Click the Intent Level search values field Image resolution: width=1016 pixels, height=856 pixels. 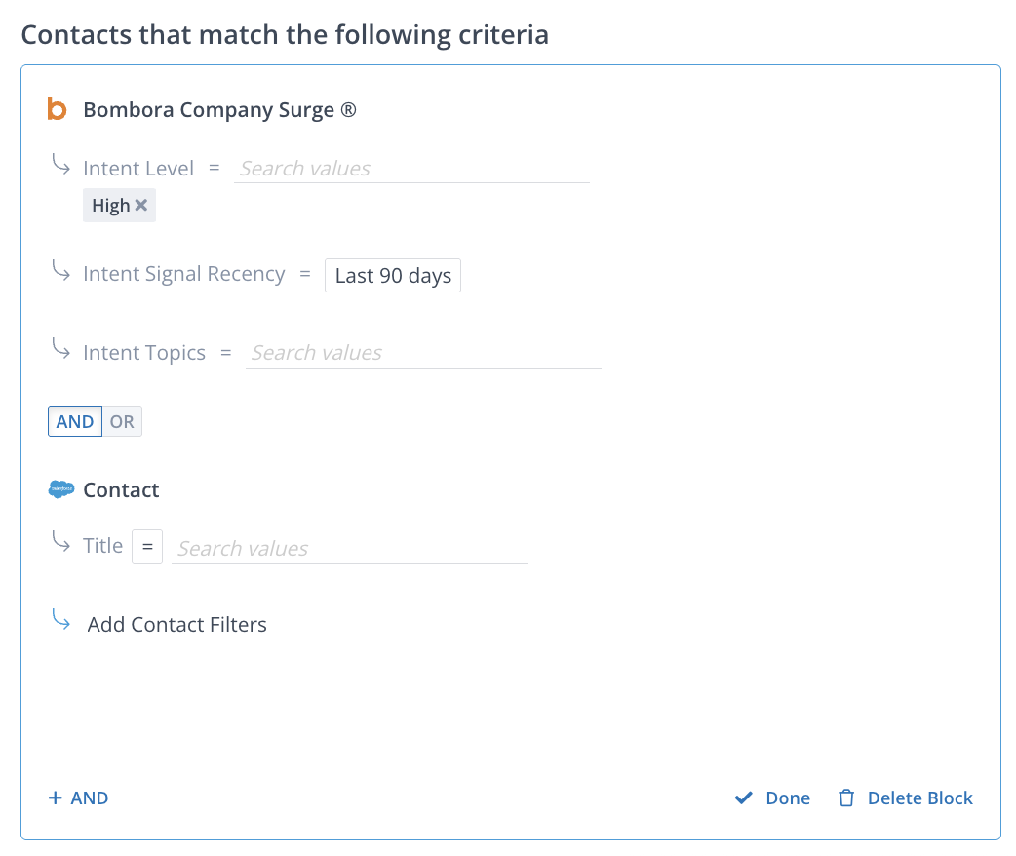click(x=411, y=169)
